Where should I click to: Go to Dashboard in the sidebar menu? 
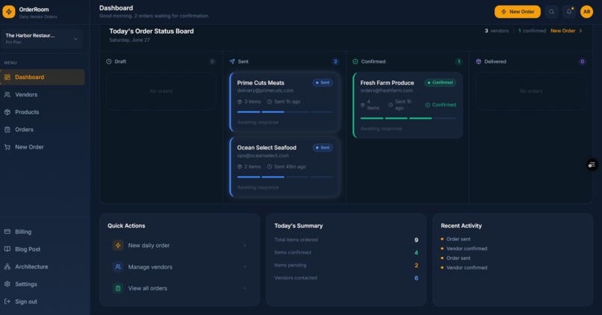(43, 77)
